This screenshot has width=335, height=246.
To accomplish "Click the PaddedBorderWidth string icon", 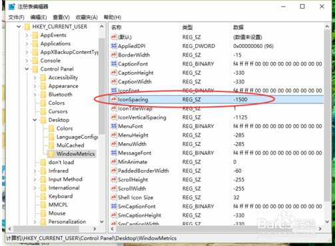I will point(114,171).
